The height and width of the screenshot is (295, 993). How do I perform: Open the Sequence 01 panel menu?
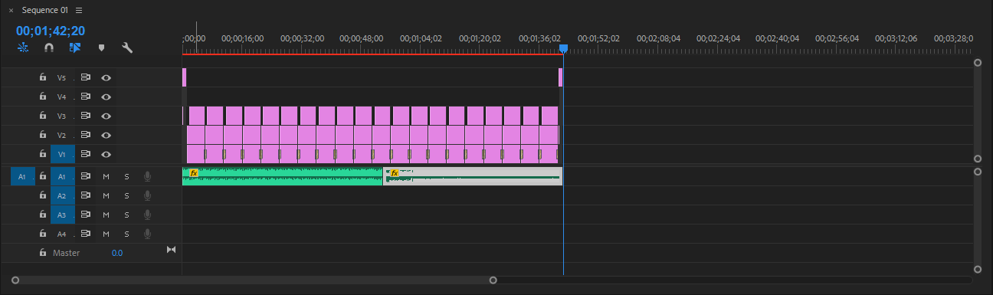point(79,10)
